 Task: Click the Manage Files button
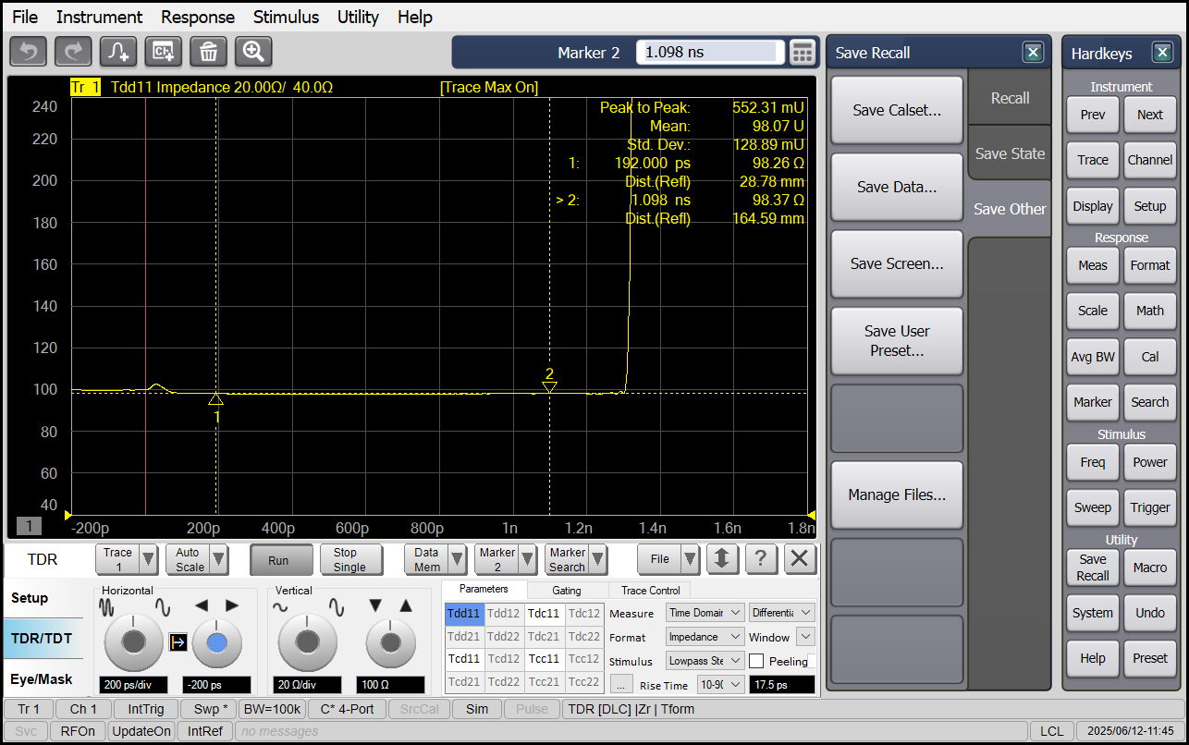(897, 495)
